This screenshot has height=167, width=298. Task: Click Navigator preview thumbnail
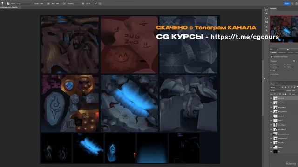[x=284, y=29]
